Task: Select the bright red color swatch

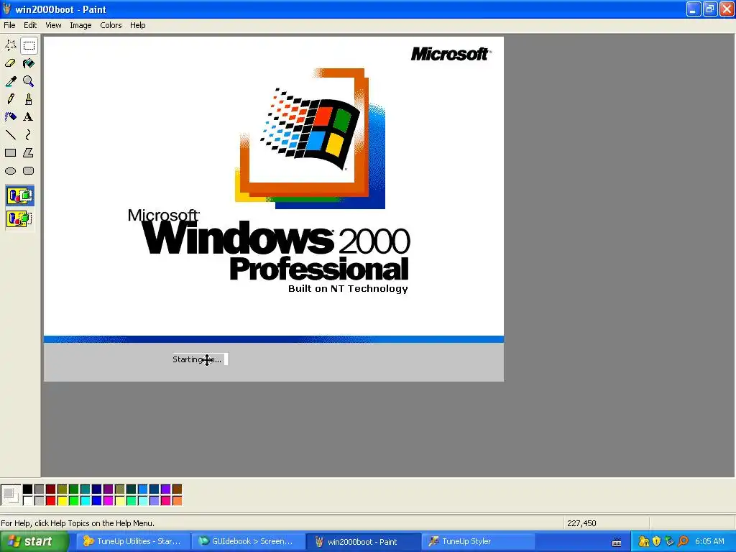Action: pos(51,501)
